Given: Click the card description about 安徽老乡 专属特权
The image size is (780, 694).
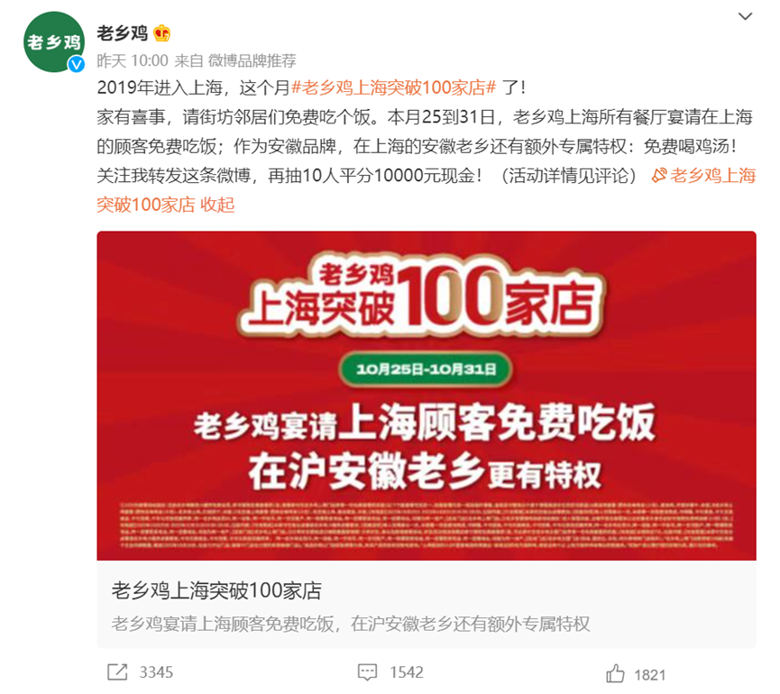Looking at the screenshot, I should click(351, 624).
